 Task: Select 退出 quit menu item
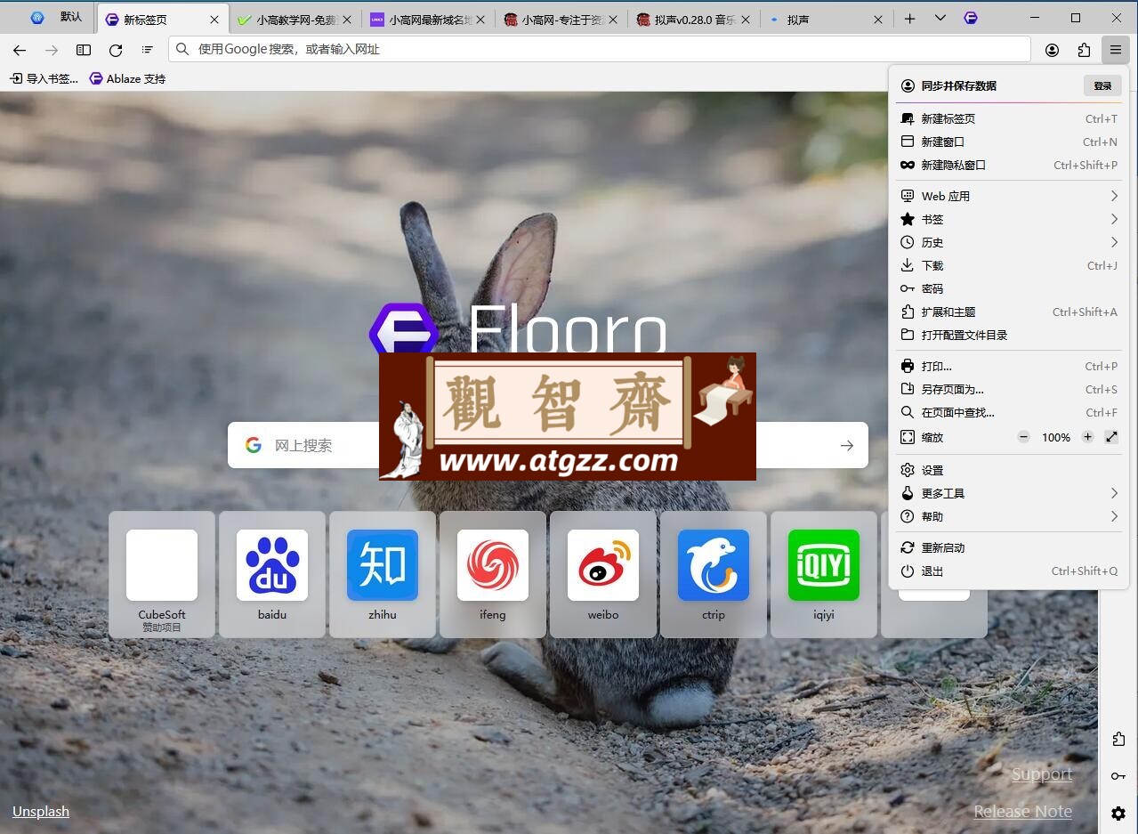point(1009,571)
